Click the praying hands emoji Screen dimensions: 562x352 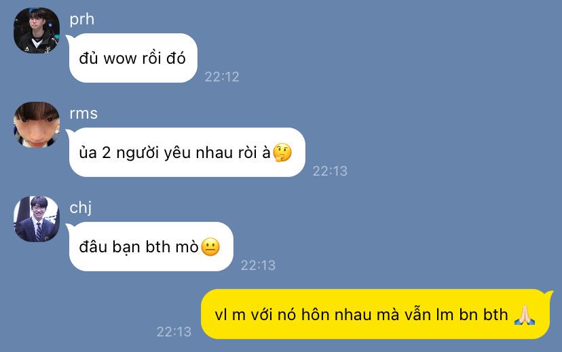coord(525,315)
